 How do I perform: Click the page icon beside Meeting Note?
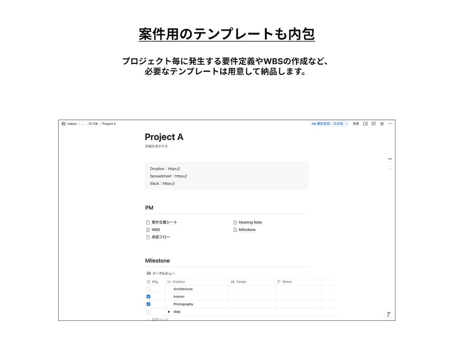click(x=235, y=223)
